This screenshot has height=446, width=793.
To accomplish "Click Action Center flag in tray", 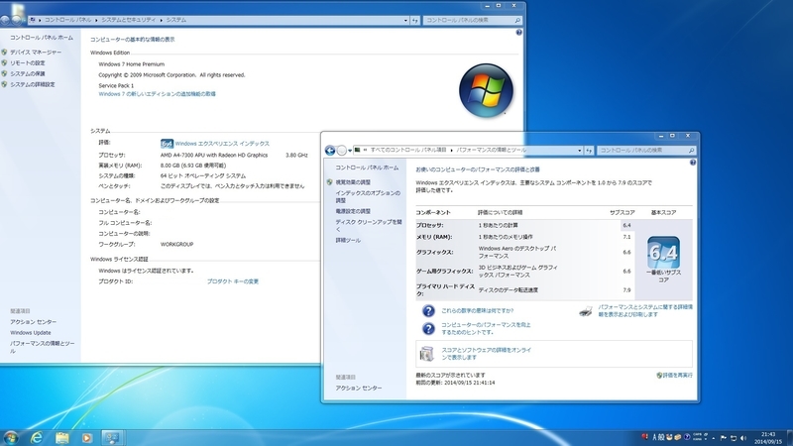I will pos(724,438).
